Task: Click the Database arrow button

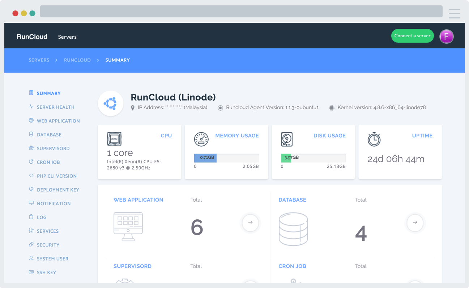Action: coord(415,223)
